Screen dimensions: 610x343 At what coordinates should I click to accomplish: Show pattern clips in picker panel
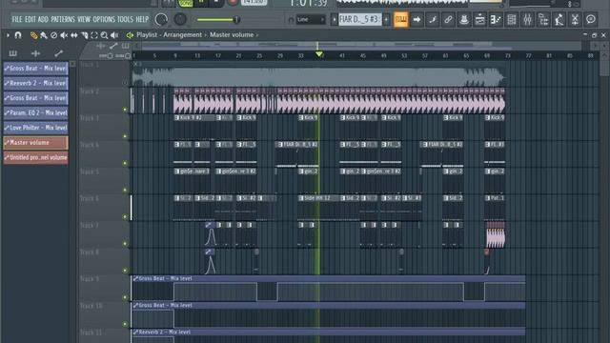point(12,53)
